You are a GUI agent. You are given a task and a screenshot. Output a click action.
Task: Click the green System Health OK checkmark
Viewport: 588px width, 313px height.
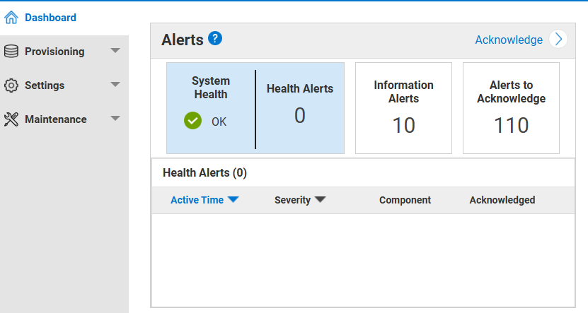[192, 122]
